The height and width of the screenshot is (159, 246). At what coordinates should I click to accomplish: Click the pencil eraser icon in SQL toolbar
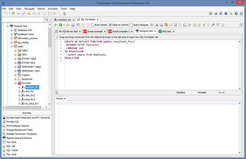pos(204,25)
